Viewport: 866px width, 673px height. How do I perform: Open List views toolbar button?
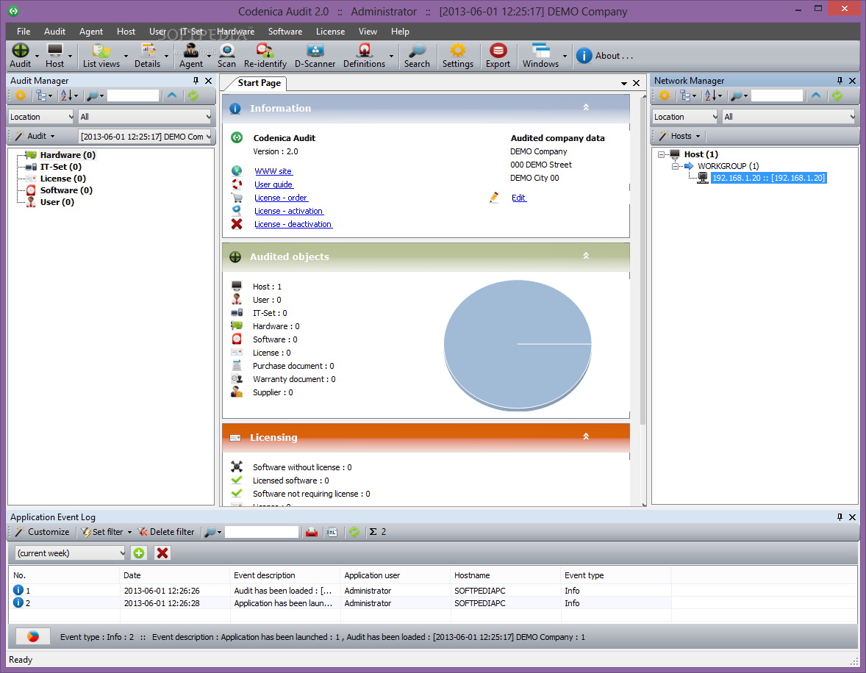click(101, 55)
